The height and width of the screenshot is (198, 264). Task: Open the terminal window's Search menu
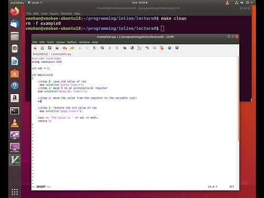point(54,14)
